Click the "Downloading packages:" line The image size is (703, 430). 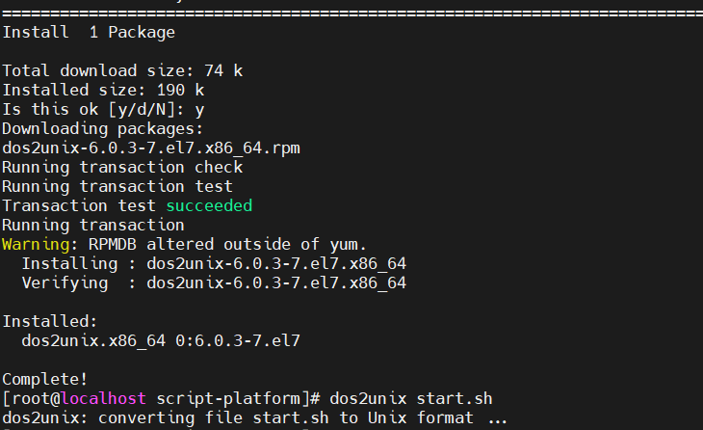pos(103,128)
